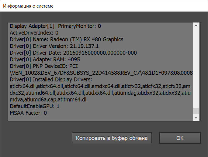Image resolution: width=208 pixels, height=157 pixels.
Task: Click the line starting 'dxc32,atiumd64.dll'
Action: click(x=100, y=93)
